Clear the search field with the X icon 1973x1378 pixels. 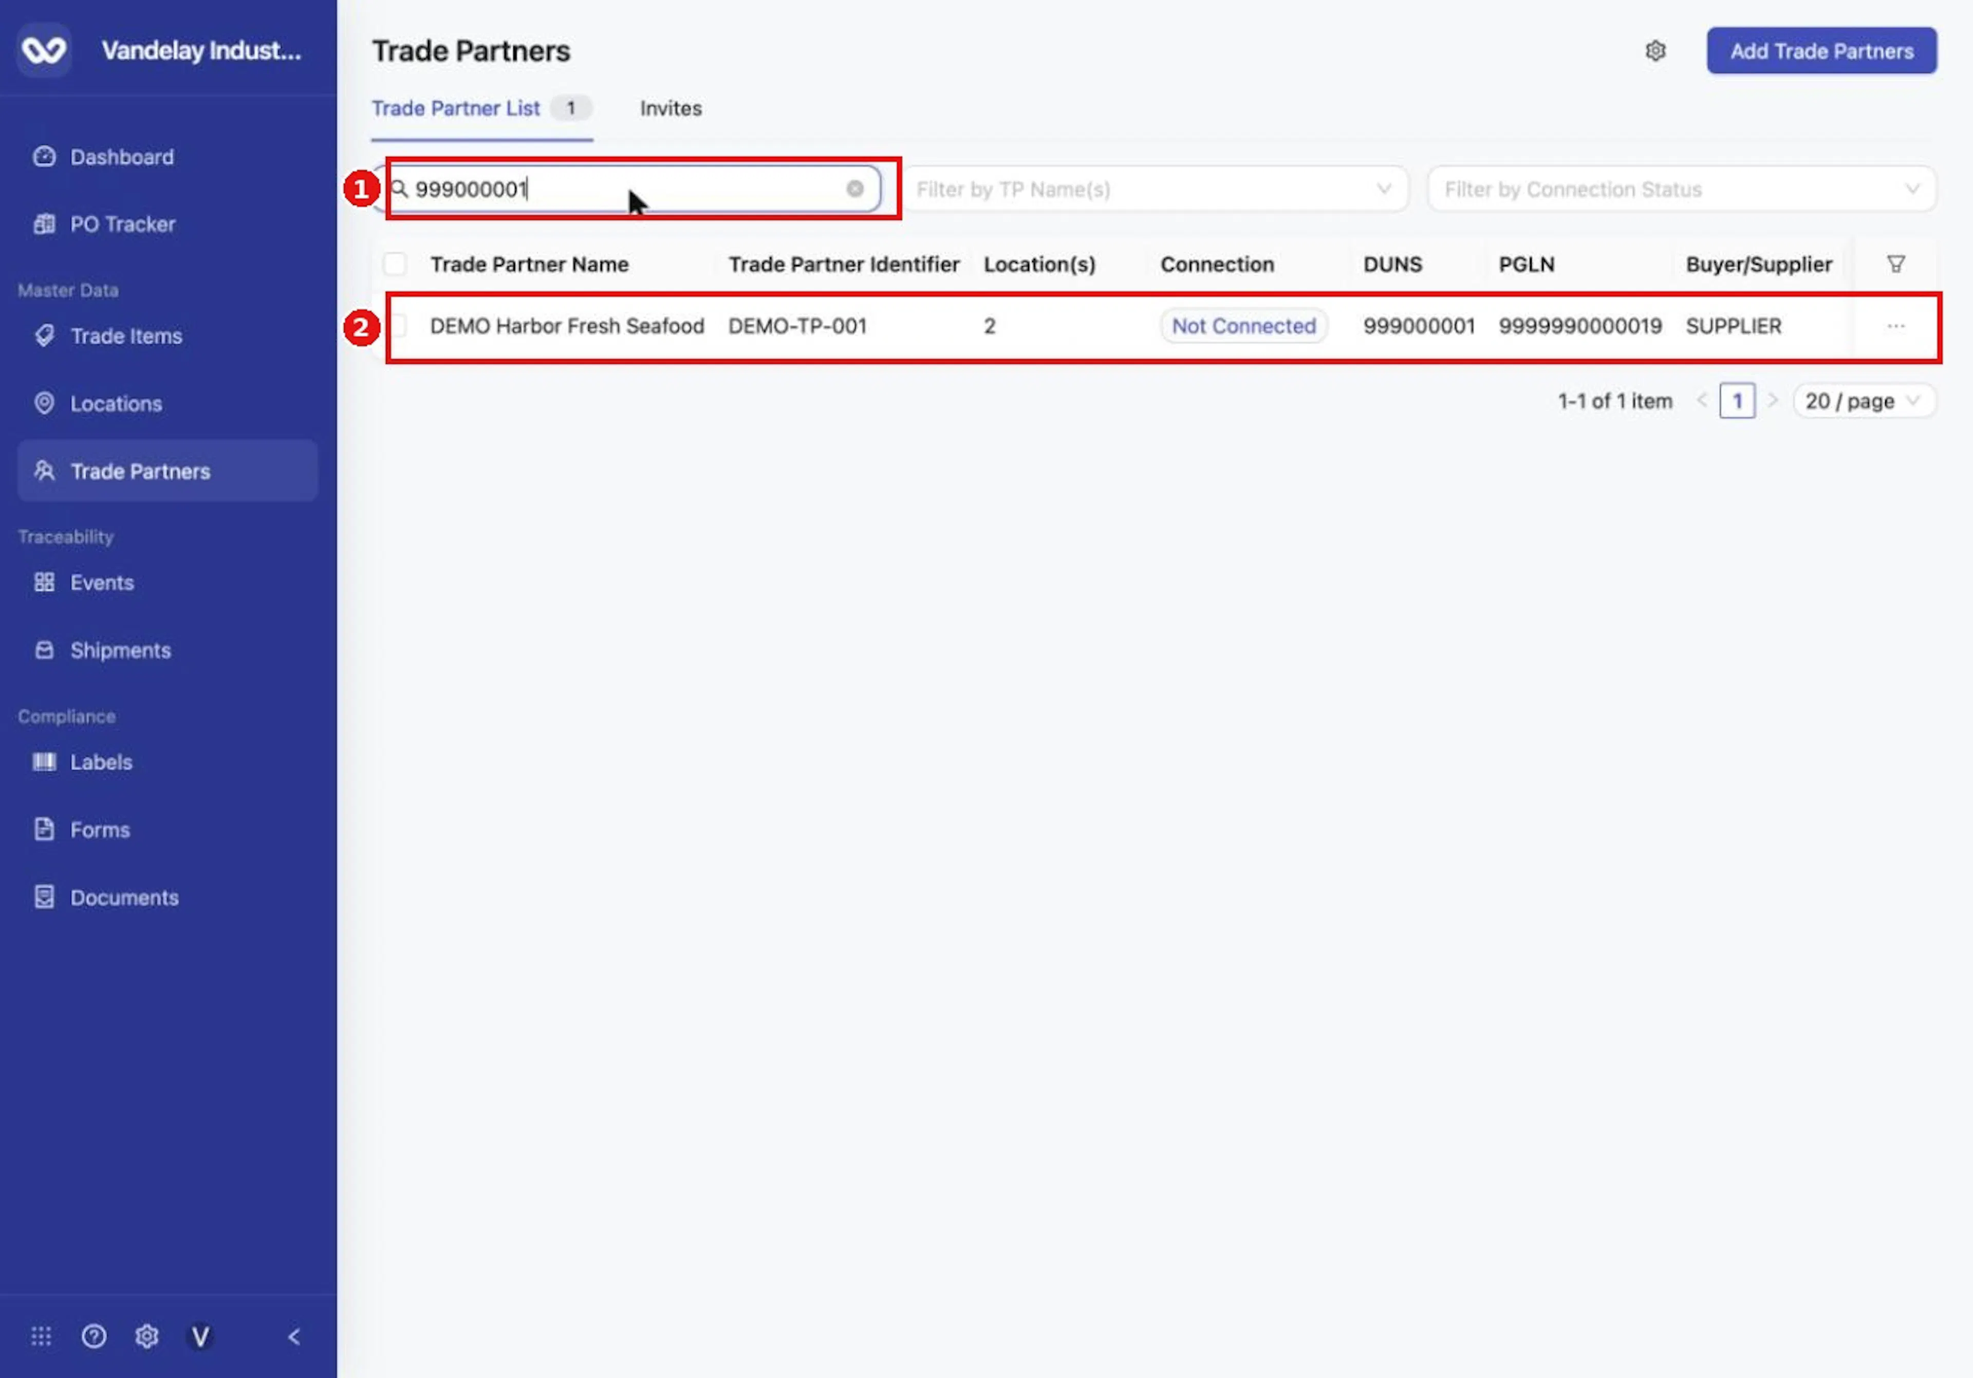pos(854,188)
